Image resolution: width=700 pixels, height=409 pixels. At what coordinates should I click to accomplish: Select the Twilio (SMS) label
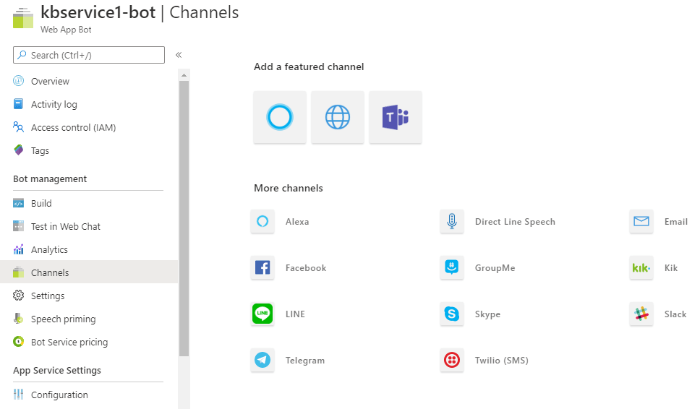502,361
